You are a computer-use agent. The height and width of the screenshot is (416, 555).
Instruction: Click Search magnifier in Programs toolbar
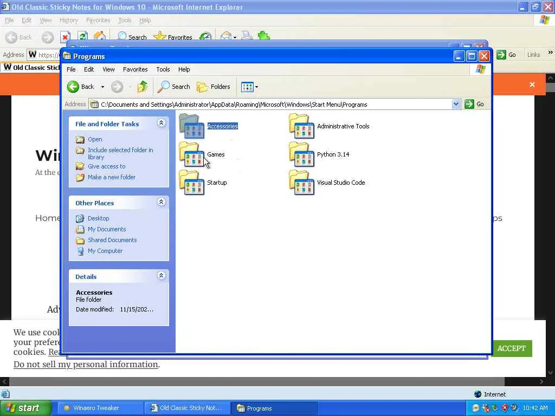163,87
